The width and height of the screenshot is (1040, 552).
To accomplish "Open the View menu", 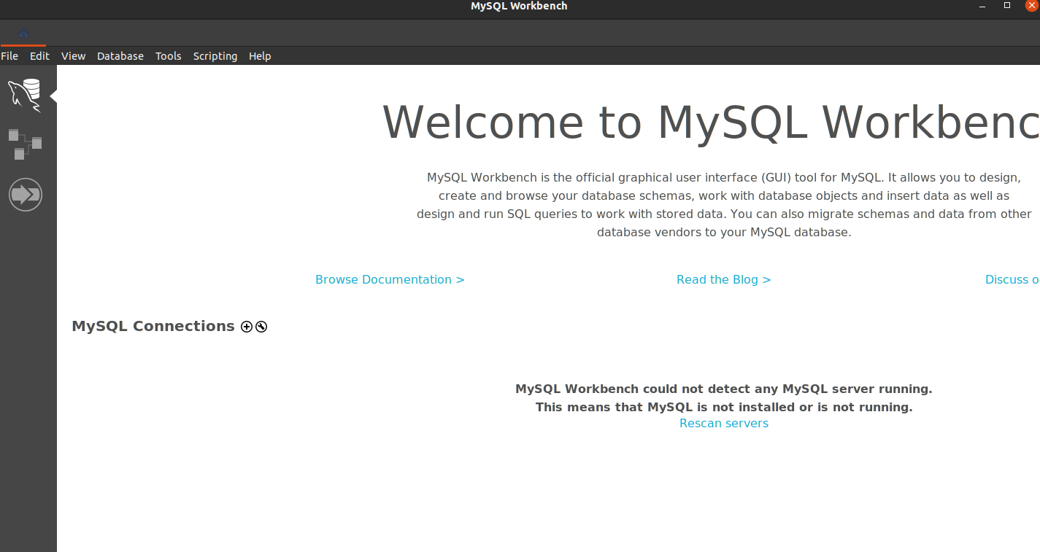I will 73,56.
